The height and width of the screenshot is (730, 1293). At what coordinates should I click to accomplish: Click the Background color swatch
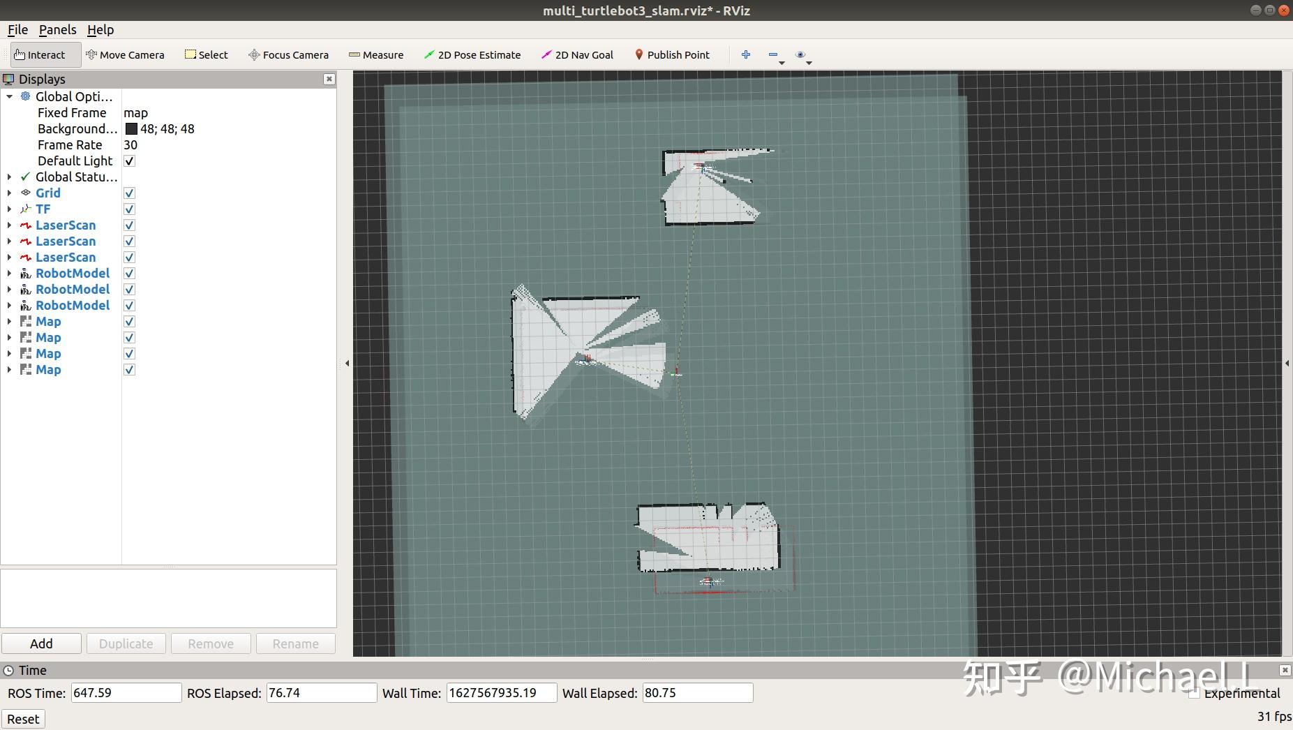[x=131, y=129]
